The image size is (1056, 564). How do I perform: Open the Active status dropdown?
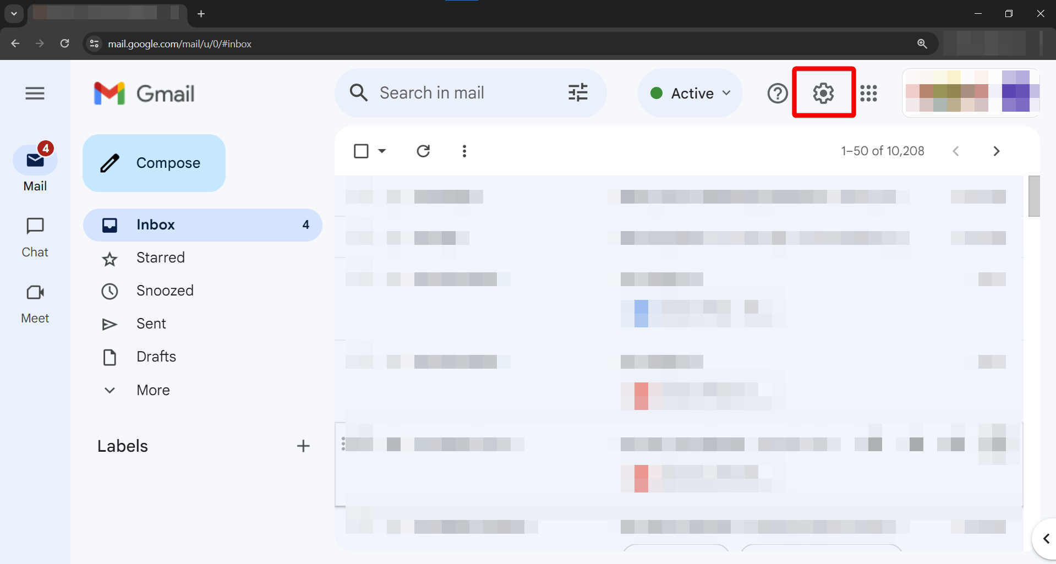click(690, 93)
